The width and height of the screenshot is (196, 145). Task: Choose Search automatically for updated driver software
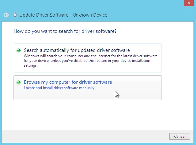point(87,58)
